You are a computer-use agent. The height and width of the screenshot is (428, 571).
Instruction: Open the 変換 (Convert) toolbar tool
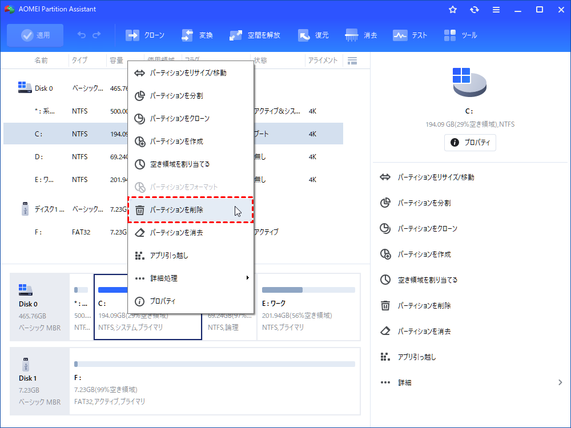click(197, 35)
